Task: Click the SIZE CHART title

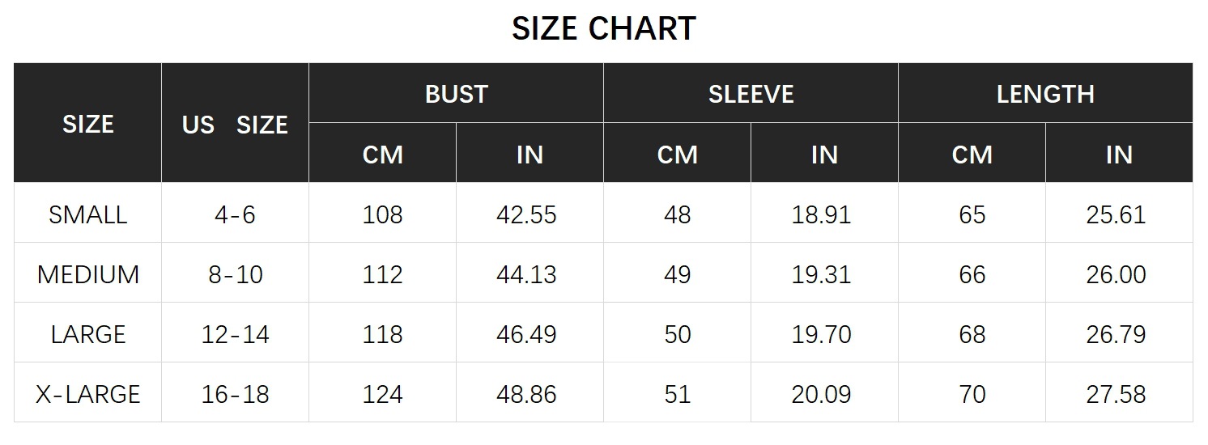Action: [x=603, y=29]
